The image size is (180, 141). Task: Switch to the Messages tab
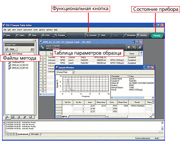(35, 134)
